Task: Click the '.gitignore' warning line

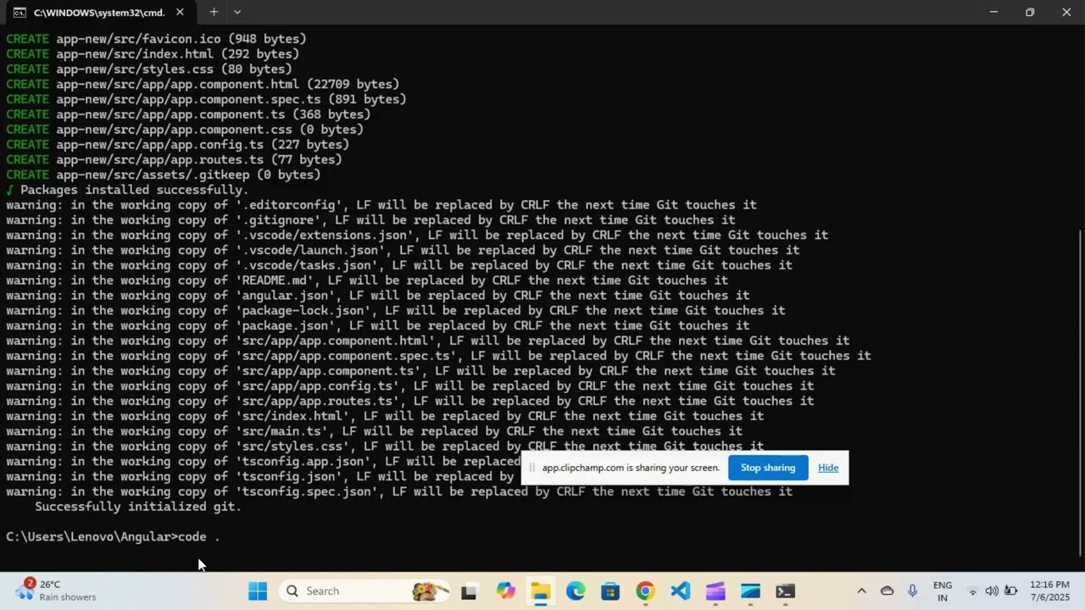Action: pos(370,220)
